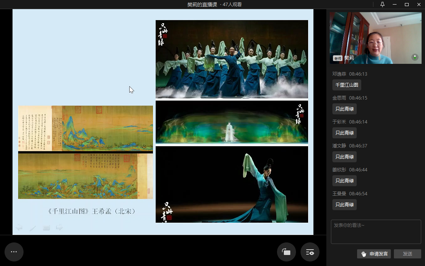Viewport: 425px width, 266px height.
Task: Click the title 樊莉的直播课
Action: pos(202,4)
